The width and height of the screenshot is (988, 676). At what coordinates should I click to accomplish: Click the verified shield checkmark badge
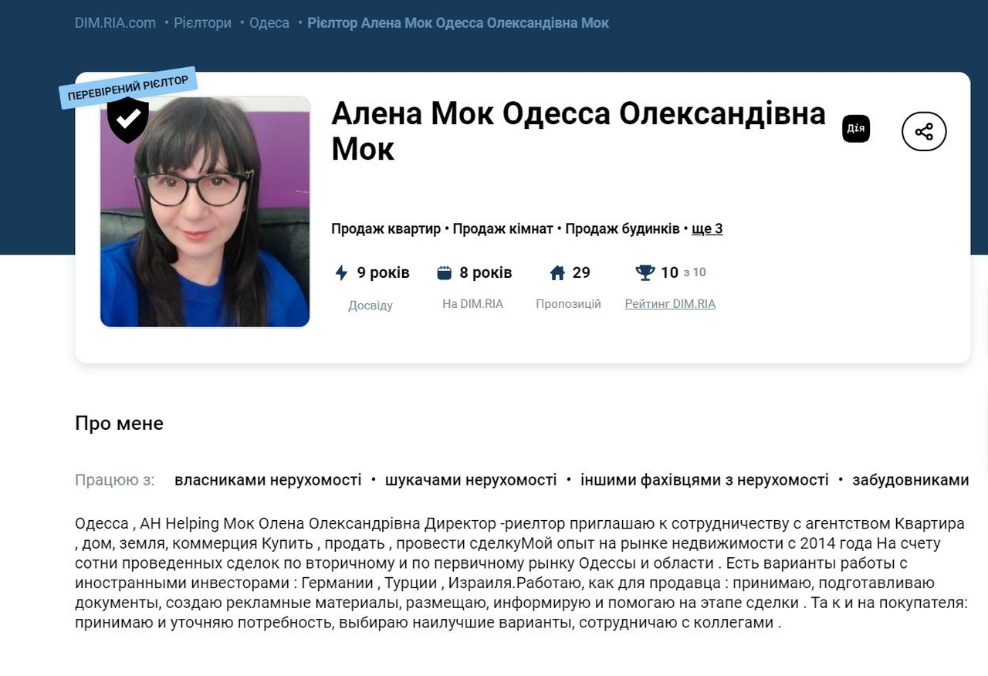128,120
